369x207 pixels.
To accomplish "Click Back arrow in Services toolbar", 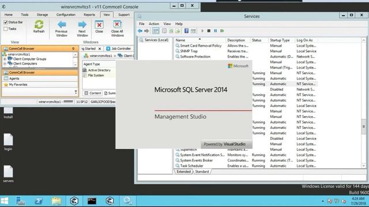I will point(140,30).
